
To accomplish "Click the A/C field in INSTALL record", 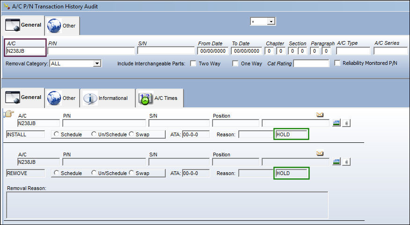I will click(38, 123).
